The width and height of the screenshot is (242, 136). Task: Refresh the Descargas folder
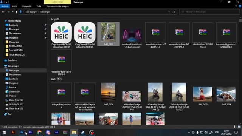(x=174, y=12)
